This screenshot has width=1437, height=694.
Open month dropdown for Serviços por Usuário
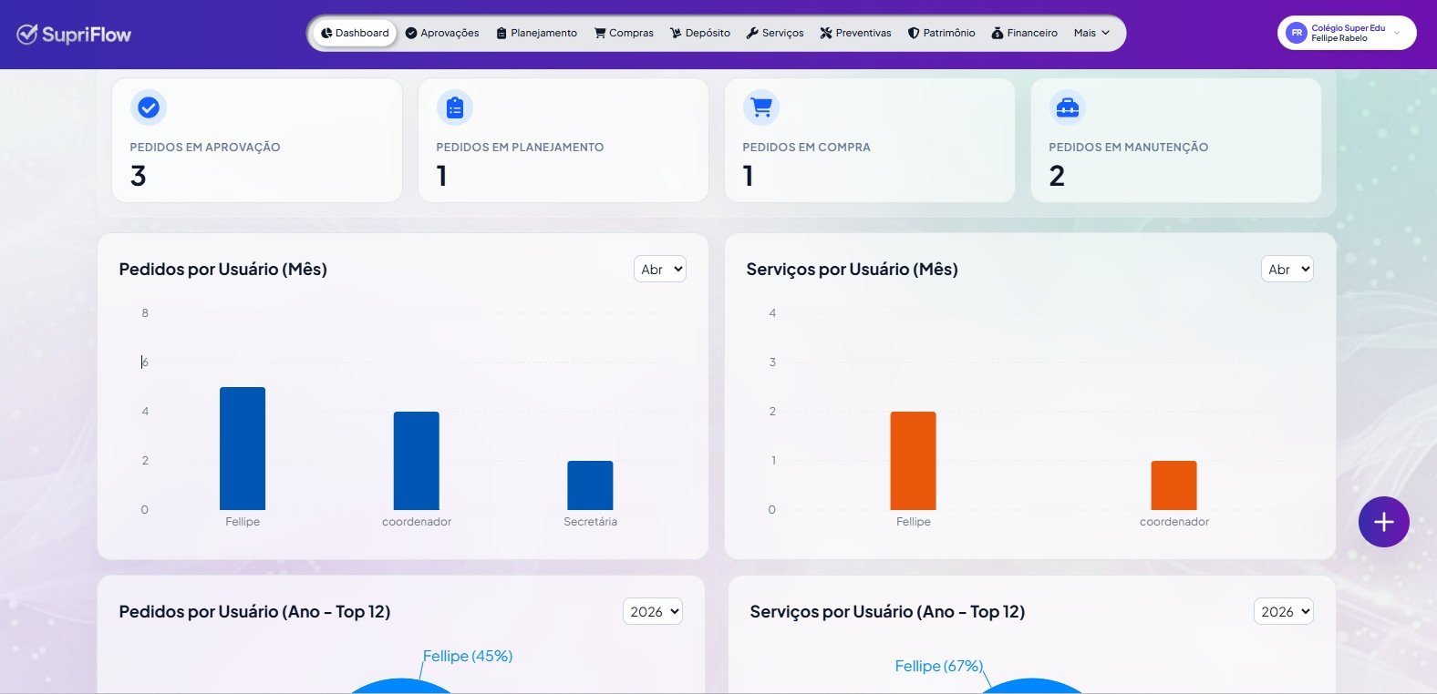(x=1287, y=270)
